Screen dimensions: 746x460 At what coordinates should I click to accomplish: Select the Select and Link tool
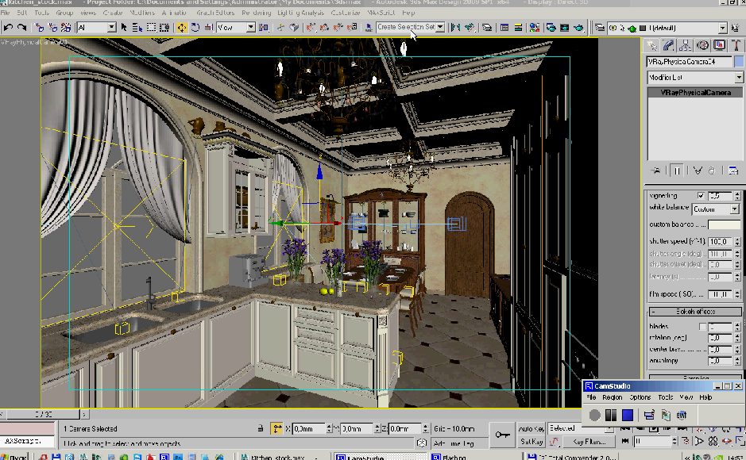click(40, 28)
